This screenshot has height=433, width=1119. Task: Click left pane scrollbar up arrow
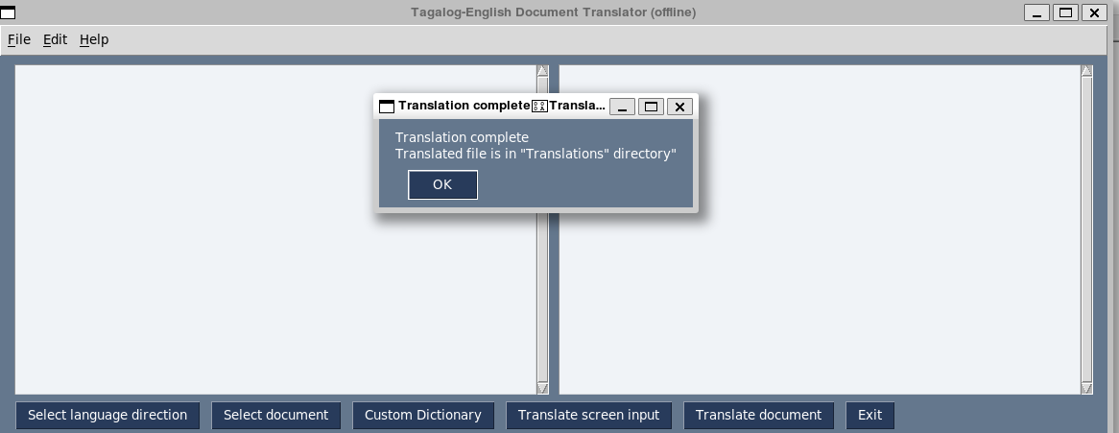[x=542, y=70]
